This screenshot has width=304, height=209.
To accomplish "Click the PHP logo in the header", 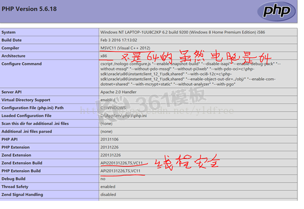I will point(276,11).
